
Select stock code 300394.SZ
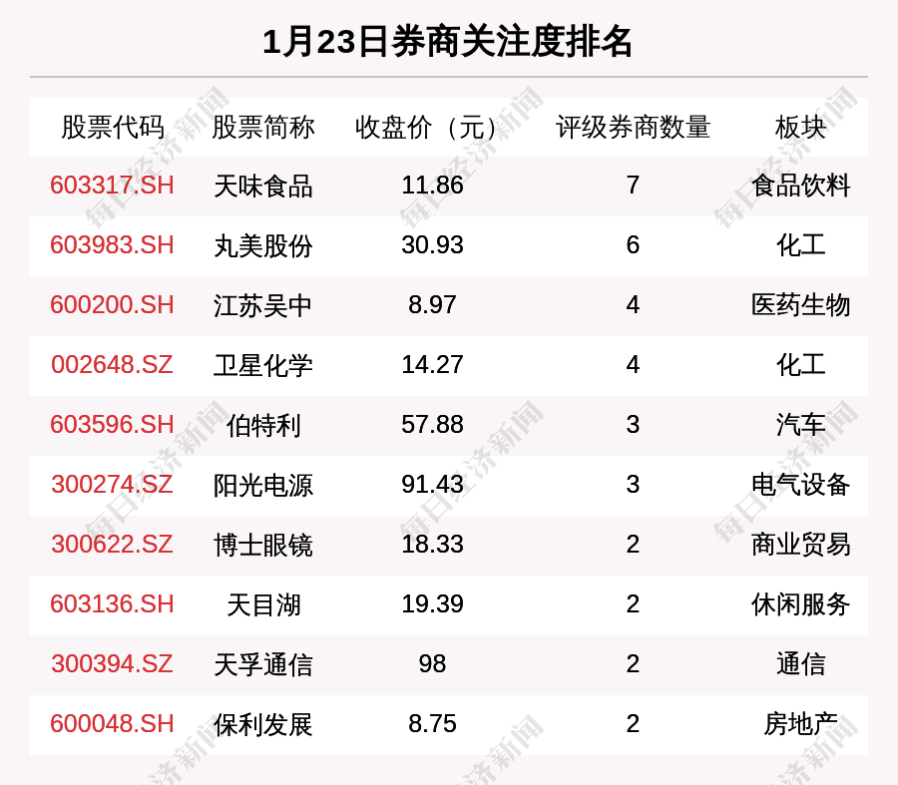[112, 664]
